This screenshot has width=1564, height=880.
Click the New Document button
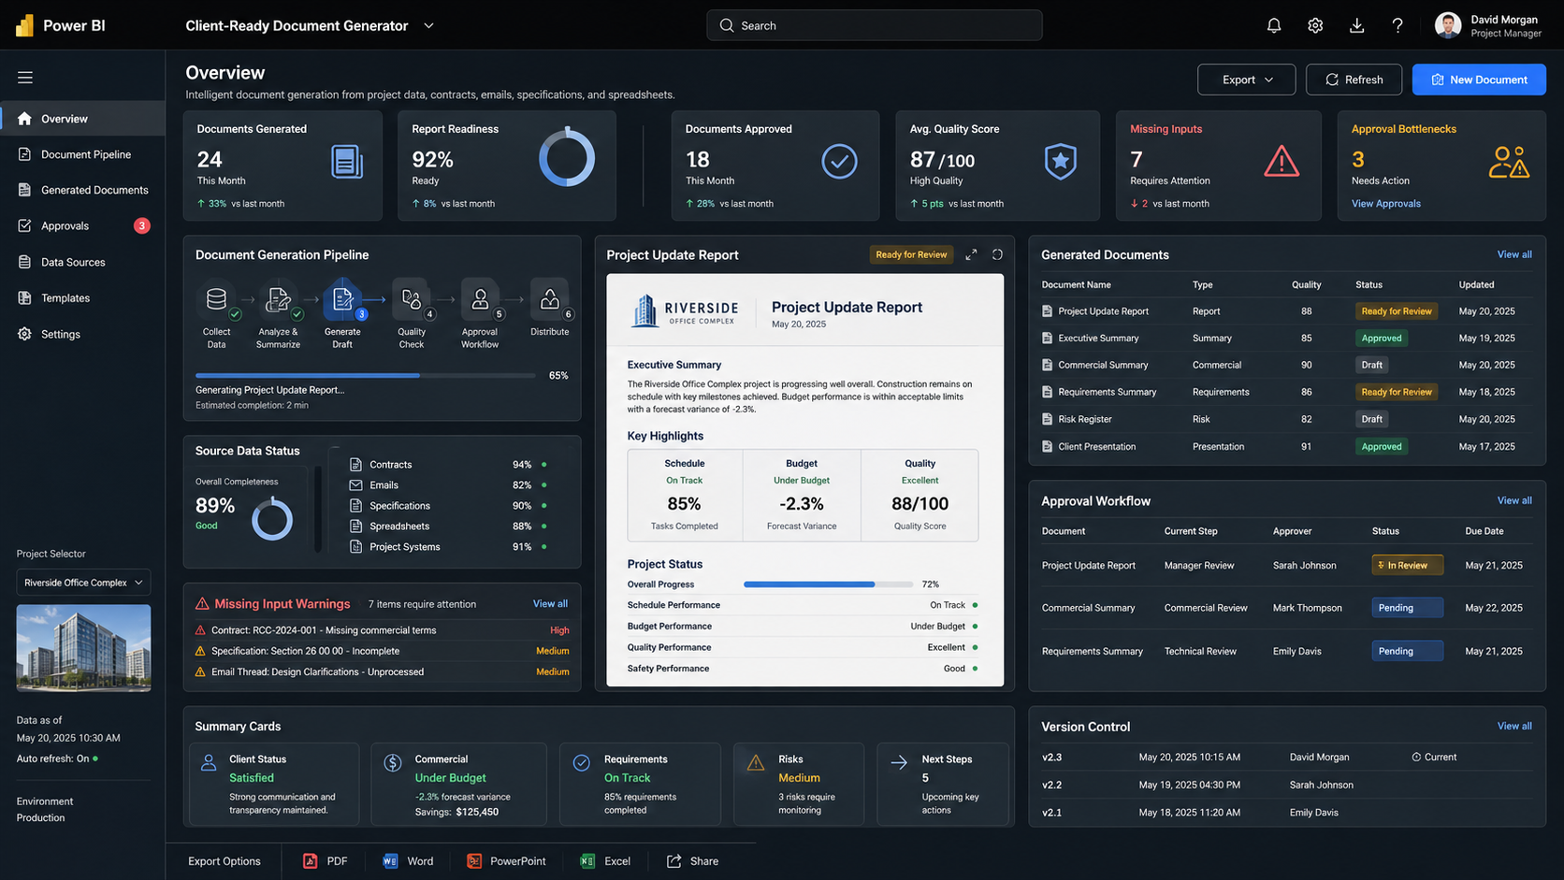point(1479,79)
